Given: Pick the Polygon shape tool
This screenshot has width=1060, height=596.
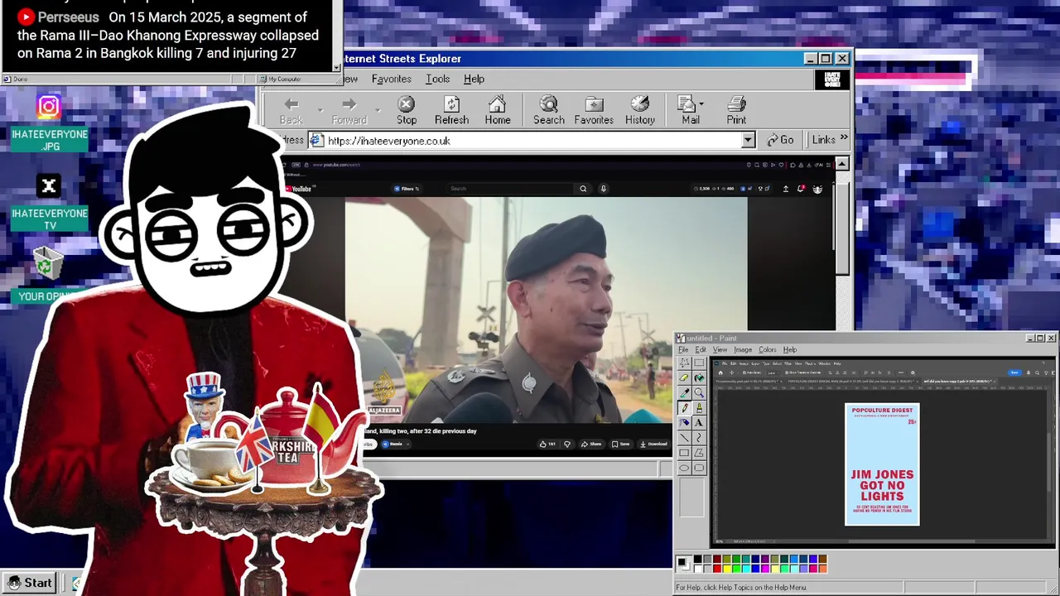Looking at the screenshot, I should [699, 452].
